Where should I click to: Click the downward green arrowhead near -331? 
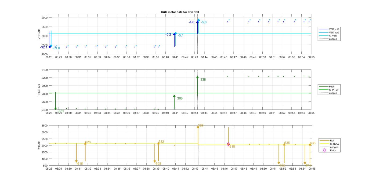coord(56,108)
